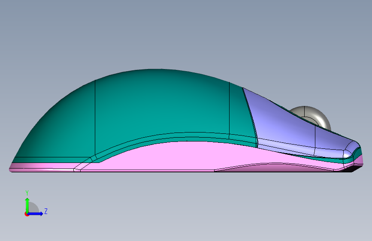Select the lavender front button face beside the wheel

point(280,121)
